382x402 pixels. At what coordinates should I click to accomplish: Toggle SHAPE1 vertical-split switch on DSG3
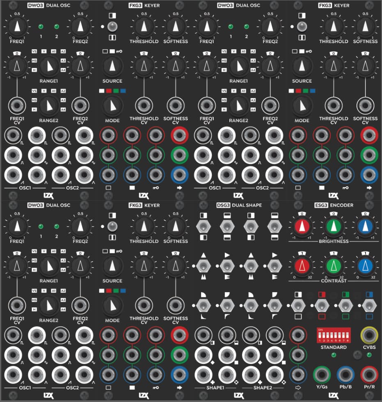pyautogui.click(x=203, y=226)
